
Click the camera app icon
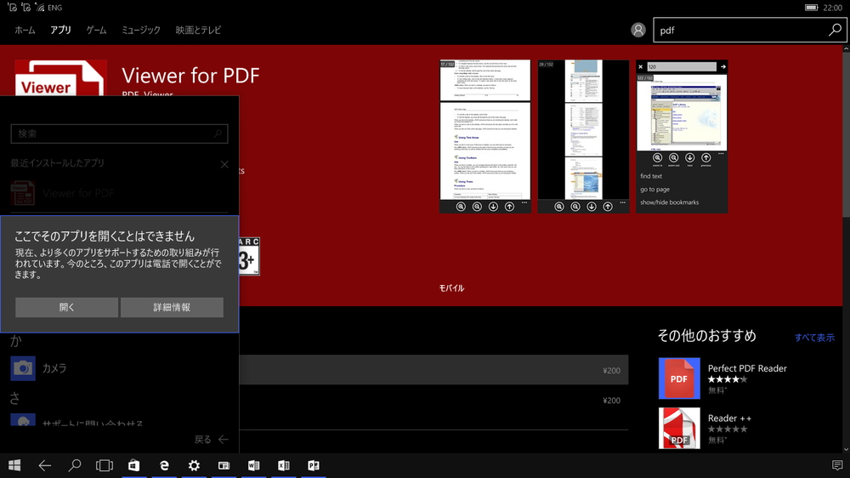click(x=23, y=368)
